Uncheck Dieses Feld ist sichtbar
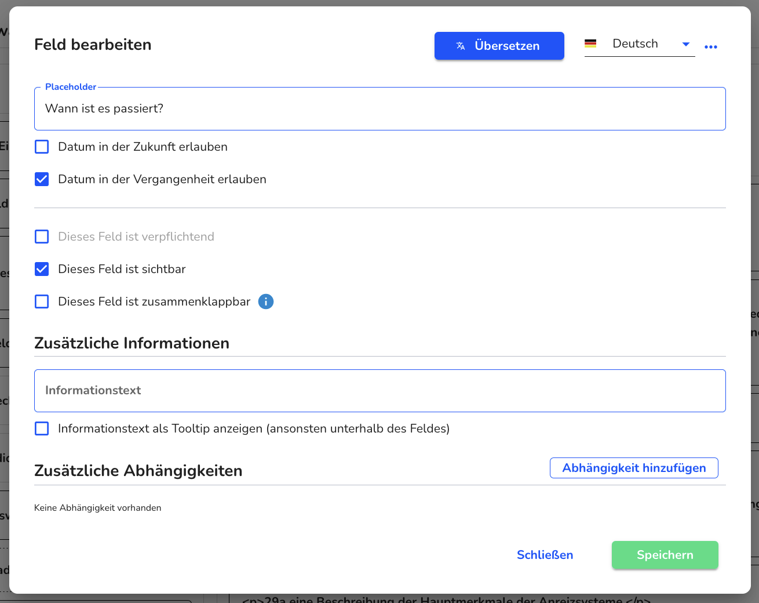759x603 pixels. point(42,269)
